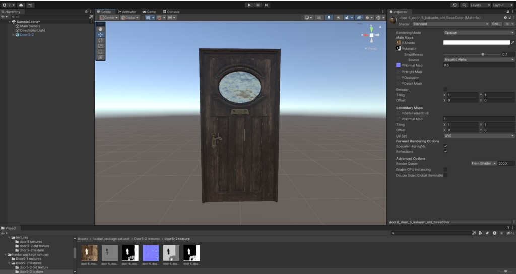516x274 pixels.
Task: Toggle grid snapping icon
Action: coord(159,18)
